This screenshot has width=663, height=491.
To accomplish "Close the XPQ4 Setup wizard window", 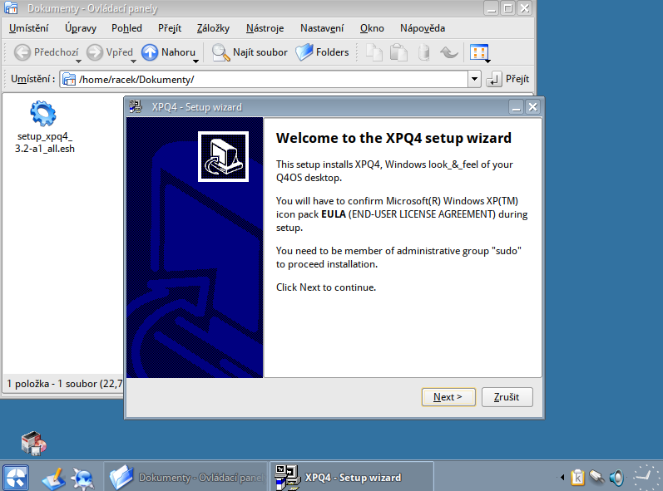I will [x=532, y=107].
